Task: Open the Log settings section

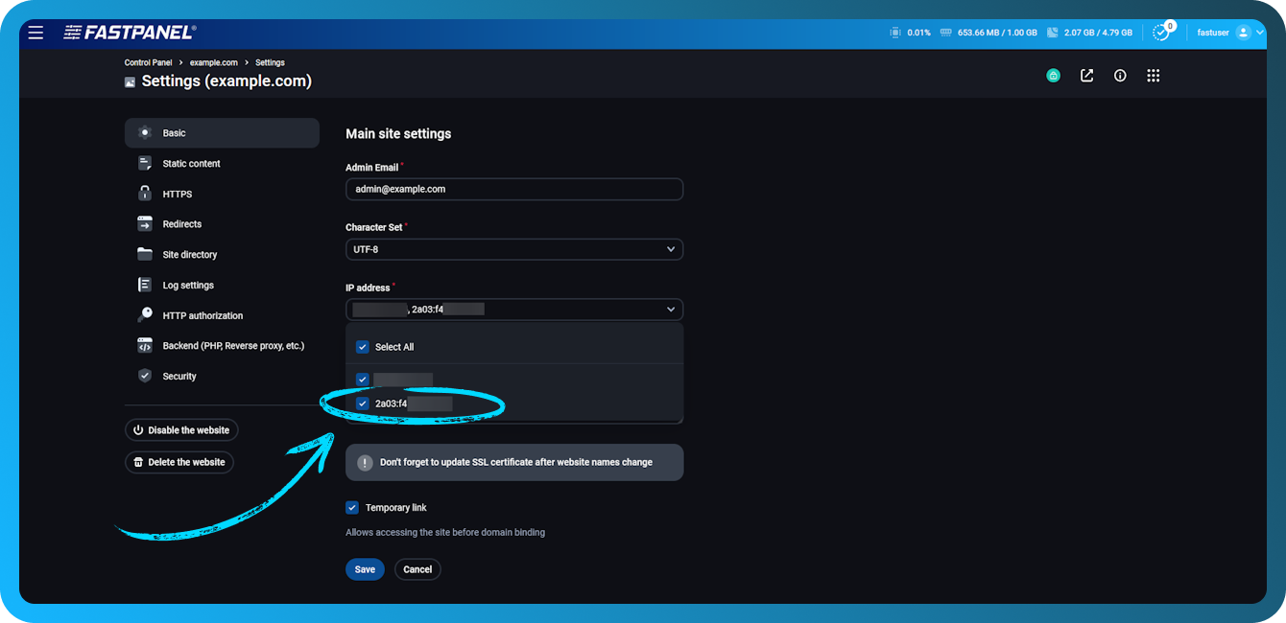Action: (187, 285)
